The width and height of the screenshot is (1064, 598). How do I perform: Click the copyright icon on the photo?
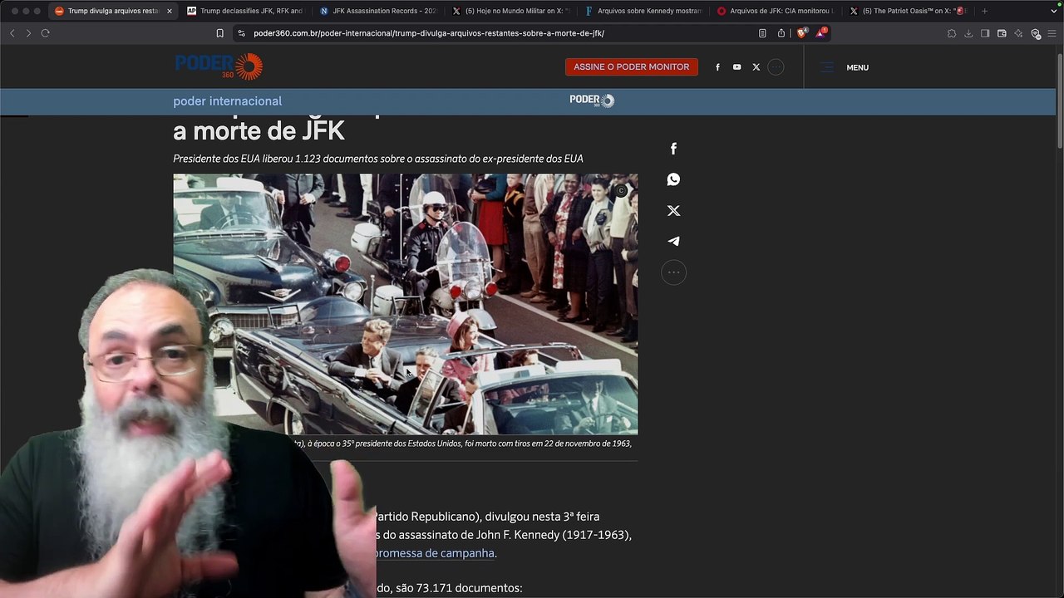(x=621, y=191)
